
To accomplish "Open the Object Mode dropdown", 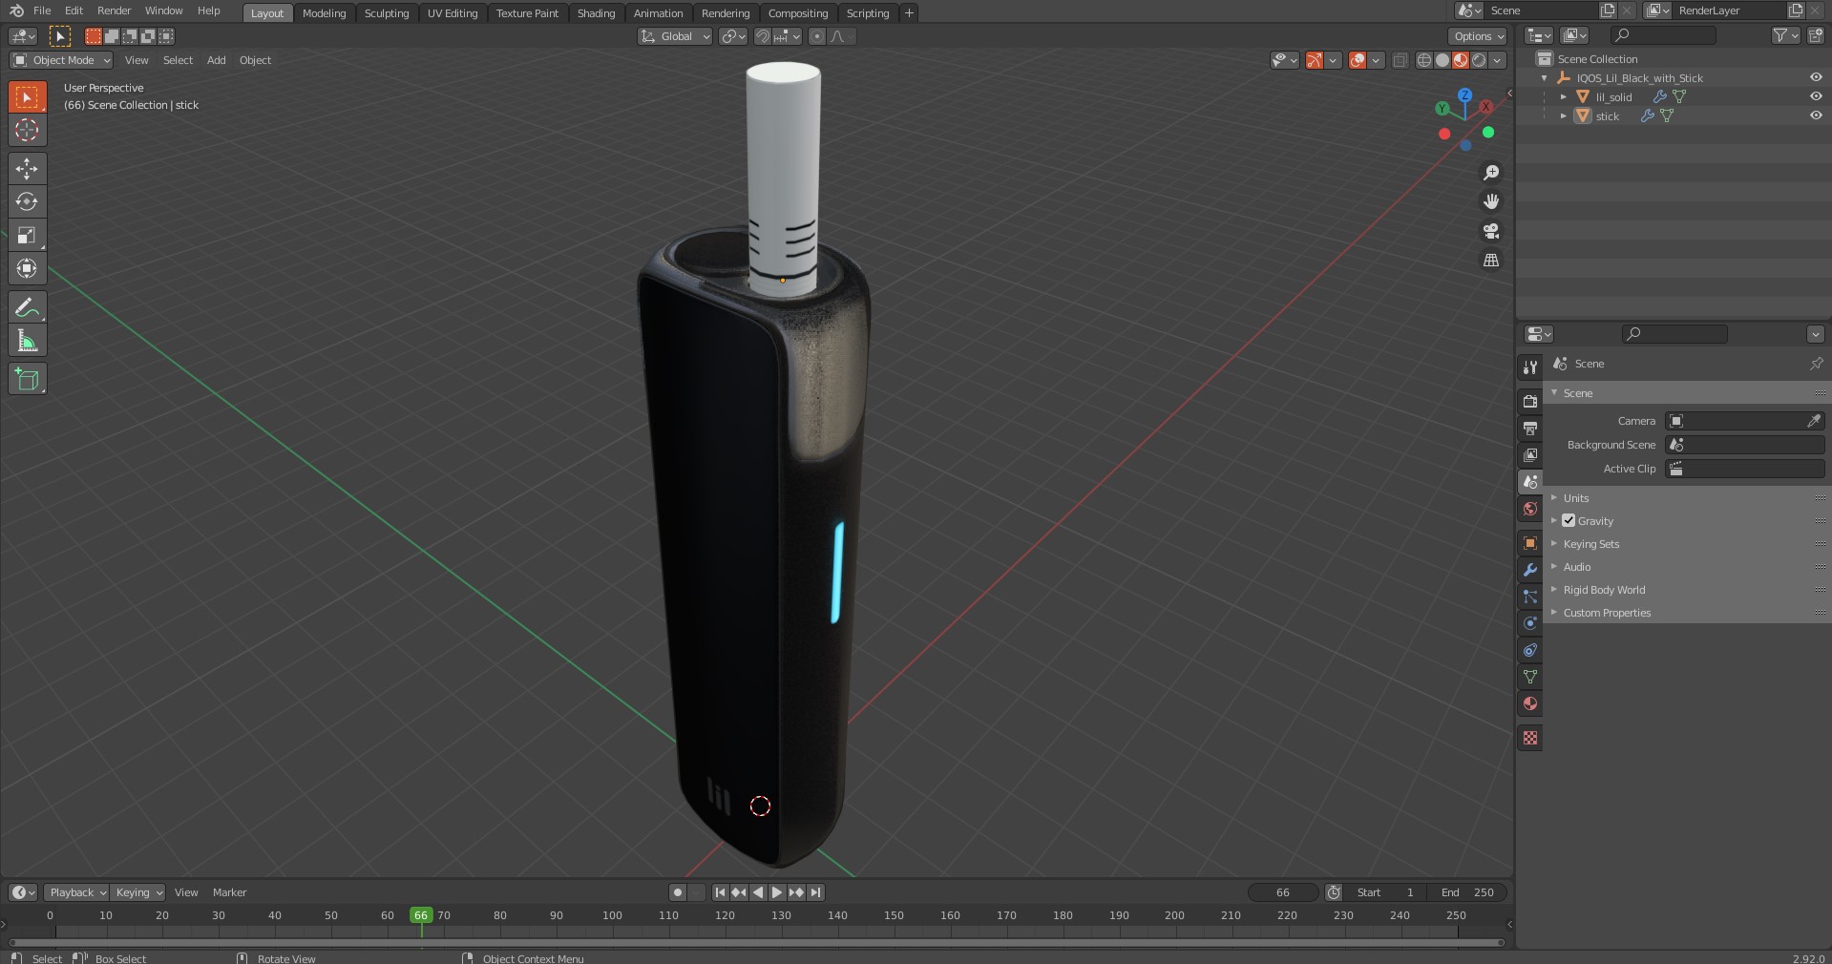I will coord(61,60).
